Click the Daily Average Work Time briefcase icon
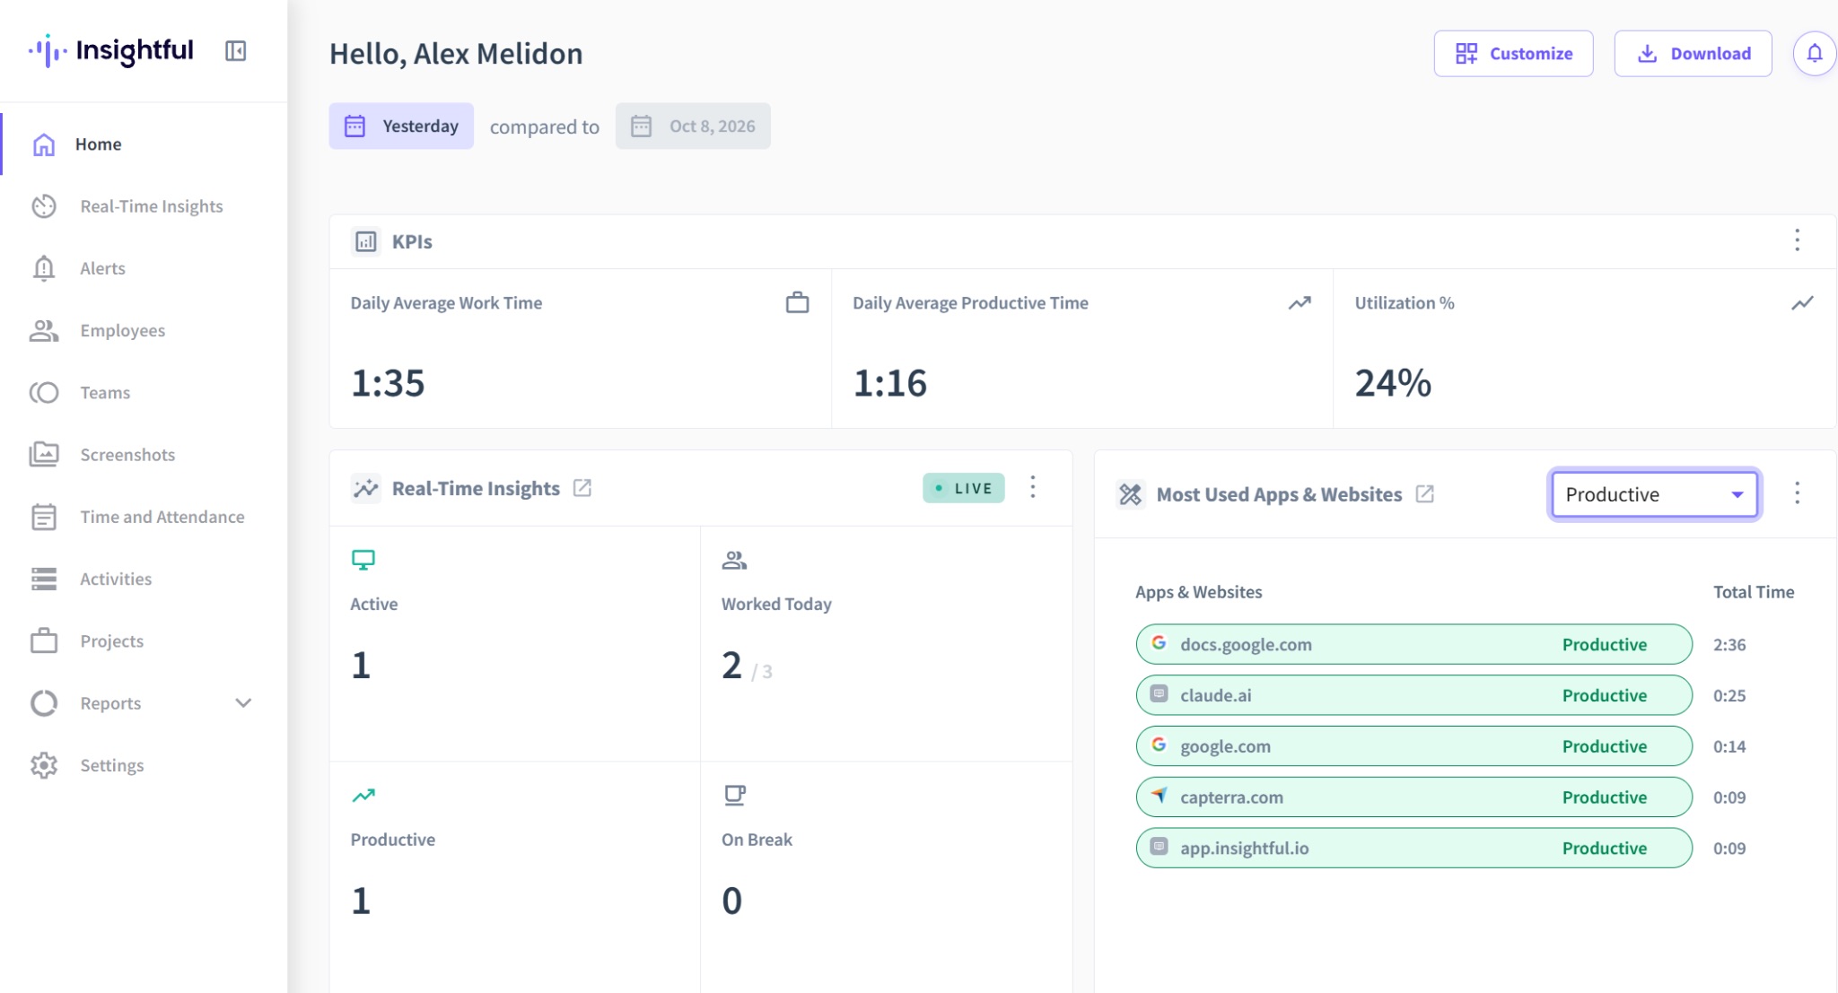Viewport: 1838px width, 993px height. click(797, 303)
